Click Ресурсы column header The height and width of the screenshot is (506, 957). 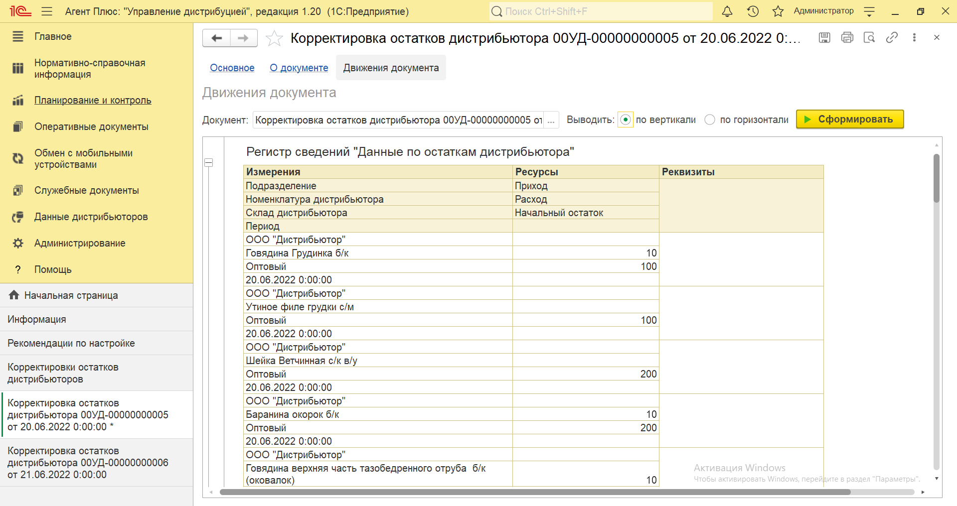(586, 172)
